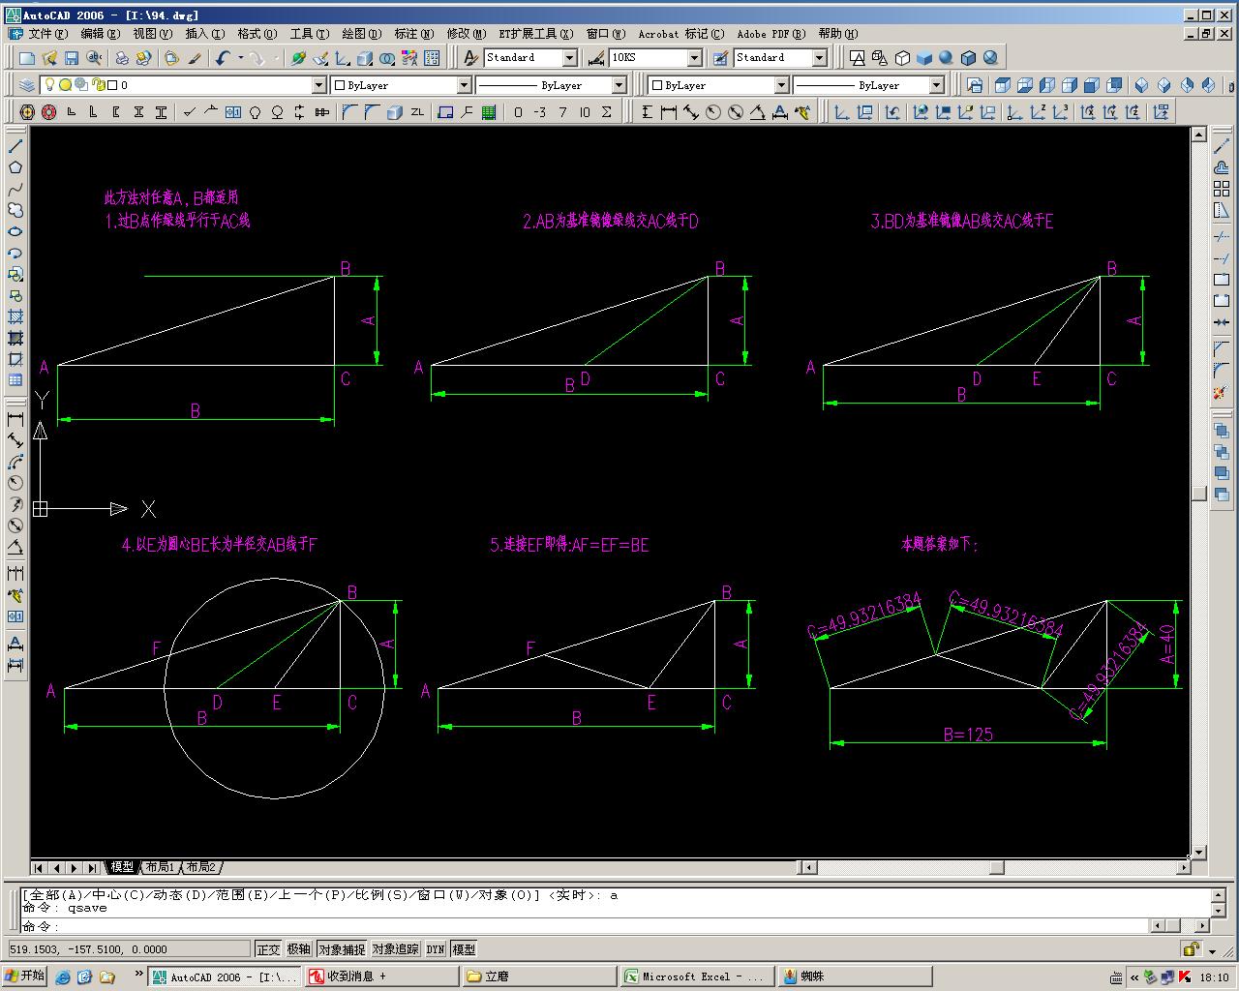Click the Radius dimension icon in the top toolbar

[713, 112]
